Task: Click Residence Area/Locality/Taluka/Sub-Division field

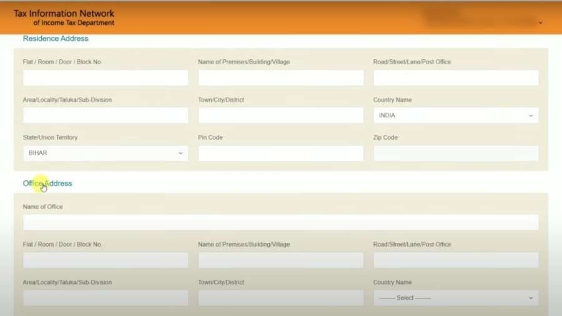Action: (x=106, y=116)
